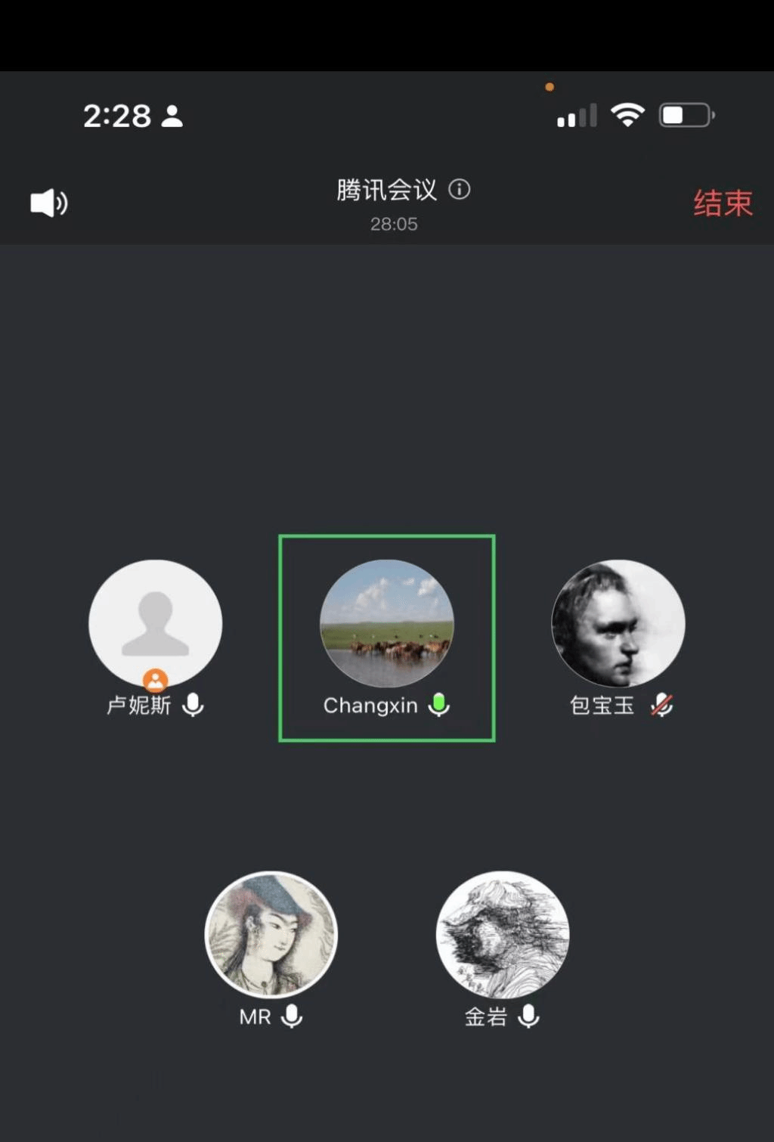This screenshot has height=1142, width=774.
Task: Tap the speaker audio output icon
Action: coord(49,203)
